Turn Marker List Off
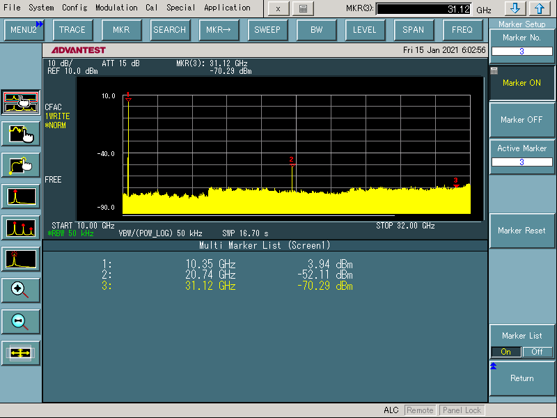This screenshot has height=418, width=557. pyautogui.click(x=538, y=352)
